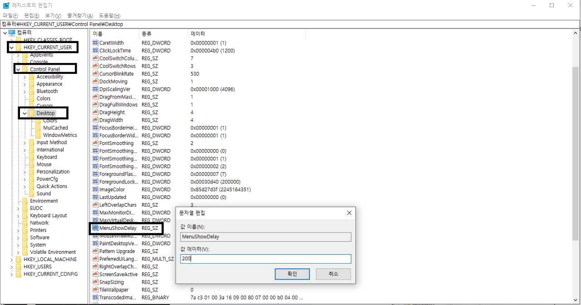Select the DragHeight value icon
The width and height of the screenshot is (581, 305).
pyautogui.click(x=95, y=112)
